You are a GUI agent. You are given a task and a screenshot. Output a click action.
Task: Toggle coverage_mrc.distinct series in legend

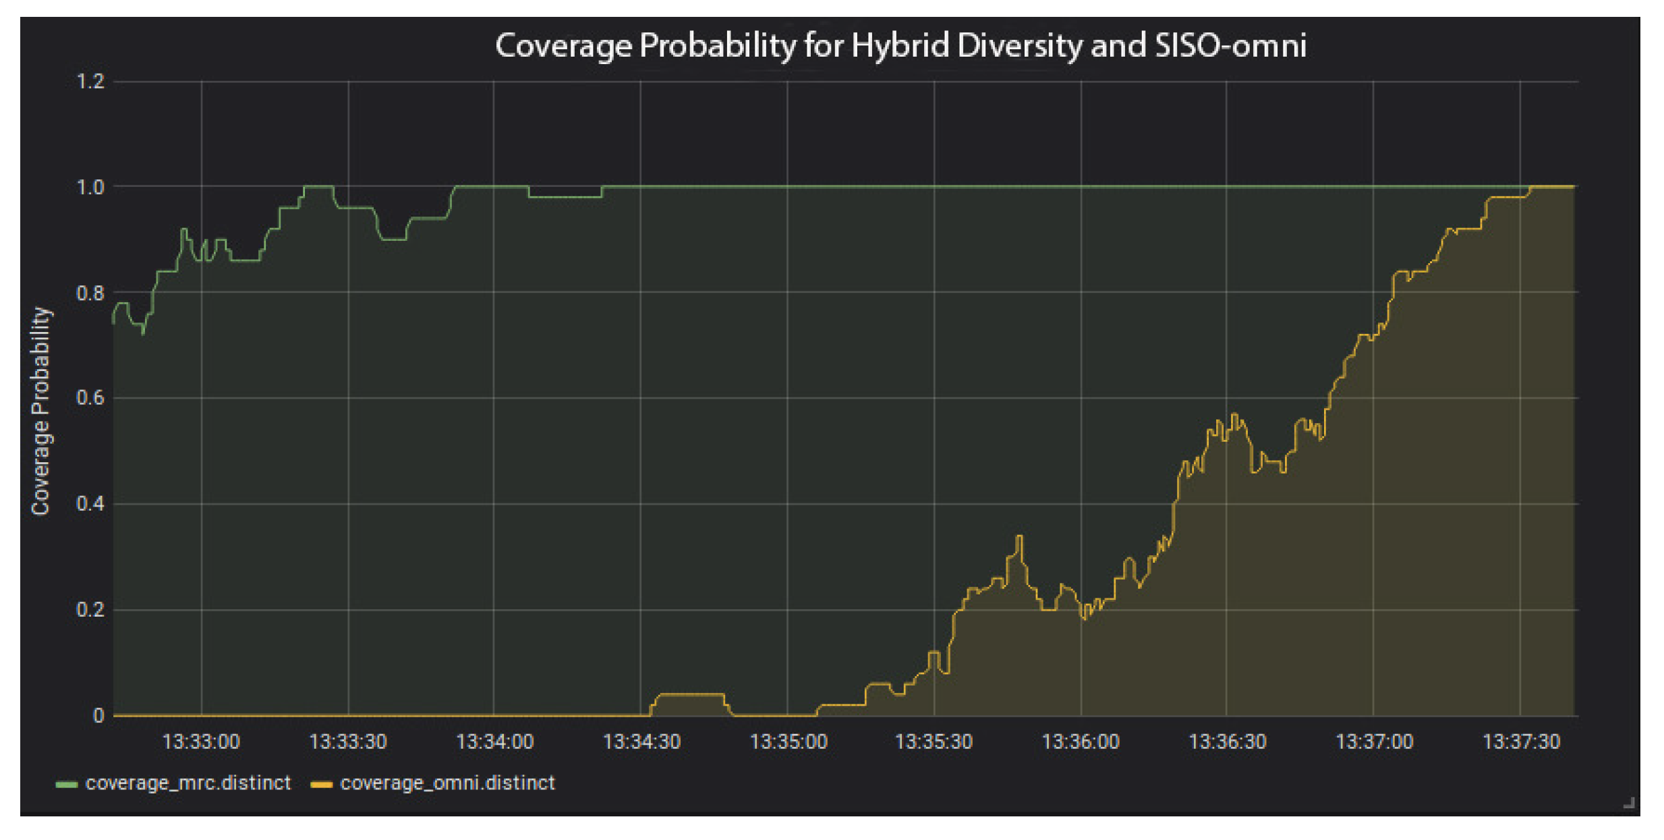coord(188,783)
